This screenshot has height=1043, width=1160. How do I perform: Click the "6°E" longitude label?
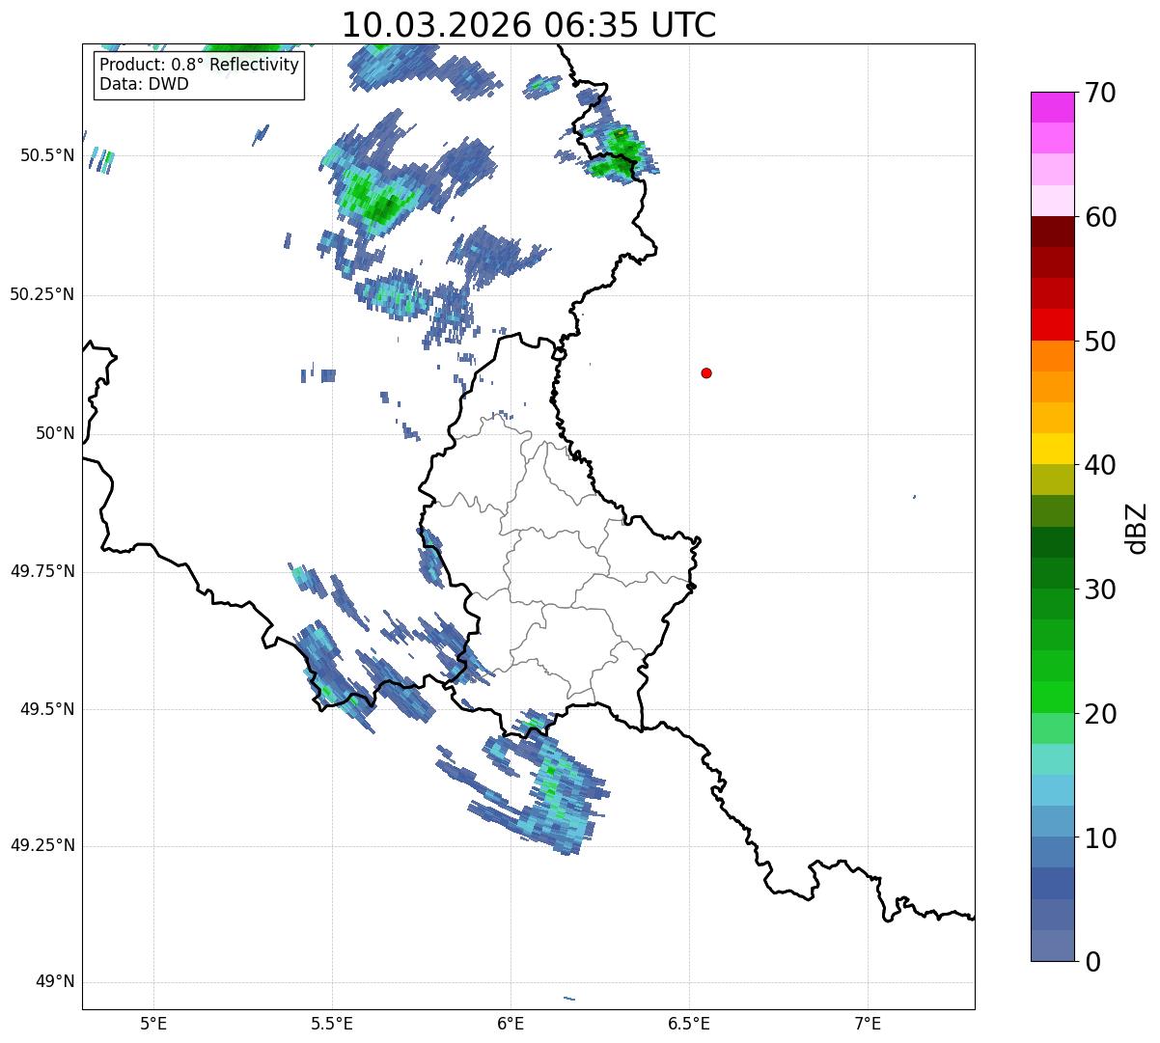coord(511,1023)
